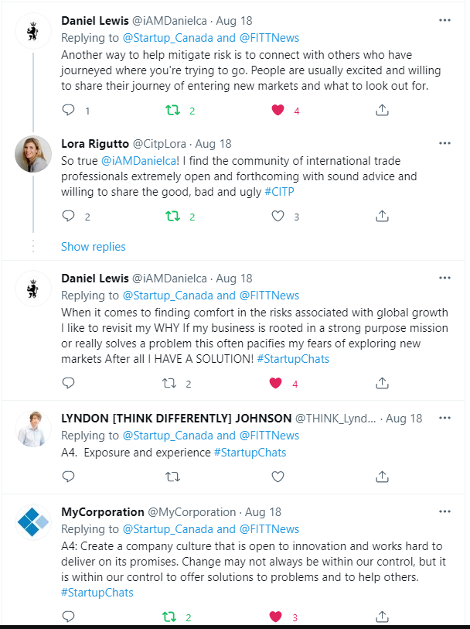470x629 pixels.
Task: Retweet the MyCorporation tweet
Action: (x=173, y=617)
